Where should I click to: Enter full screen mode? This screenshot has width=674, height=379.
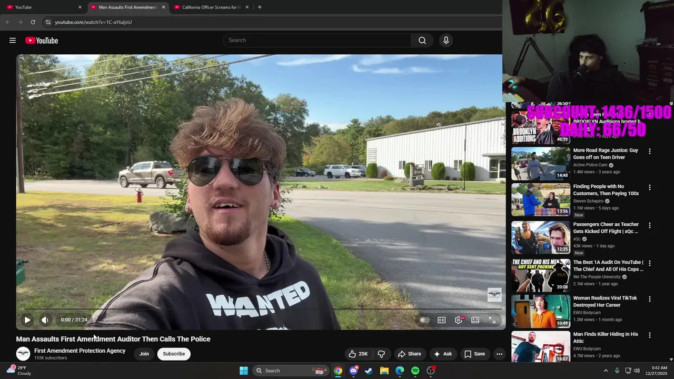492,320
